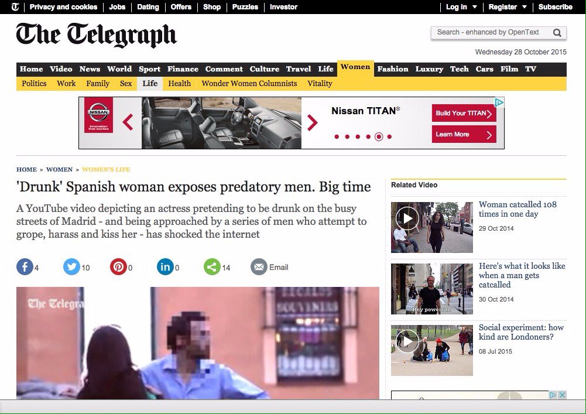This screenshot has width=586, height=414.
Task: Click the truck interior image in ad
Action: 221,122
